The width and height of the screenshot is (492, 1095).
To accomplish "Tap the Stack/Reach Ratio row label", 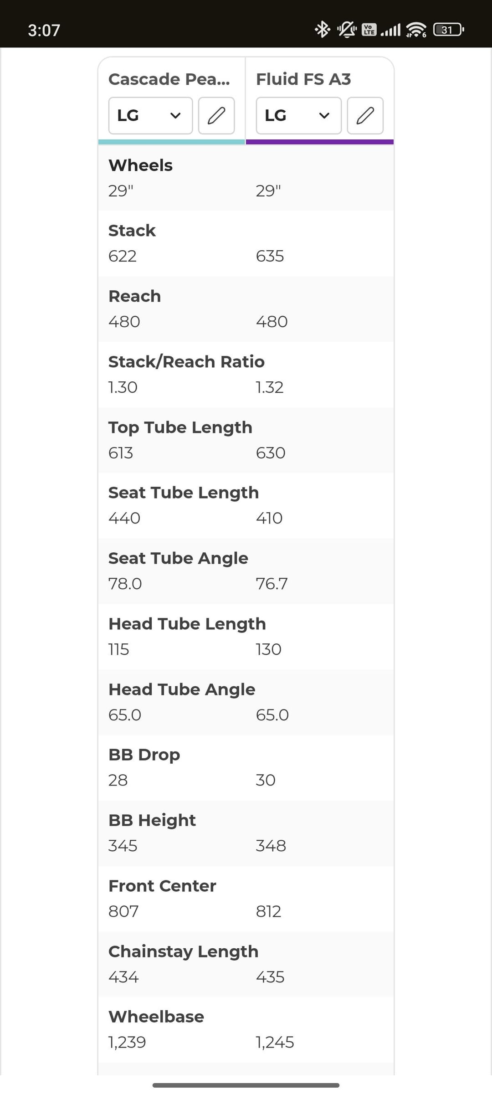I will 186,362.
